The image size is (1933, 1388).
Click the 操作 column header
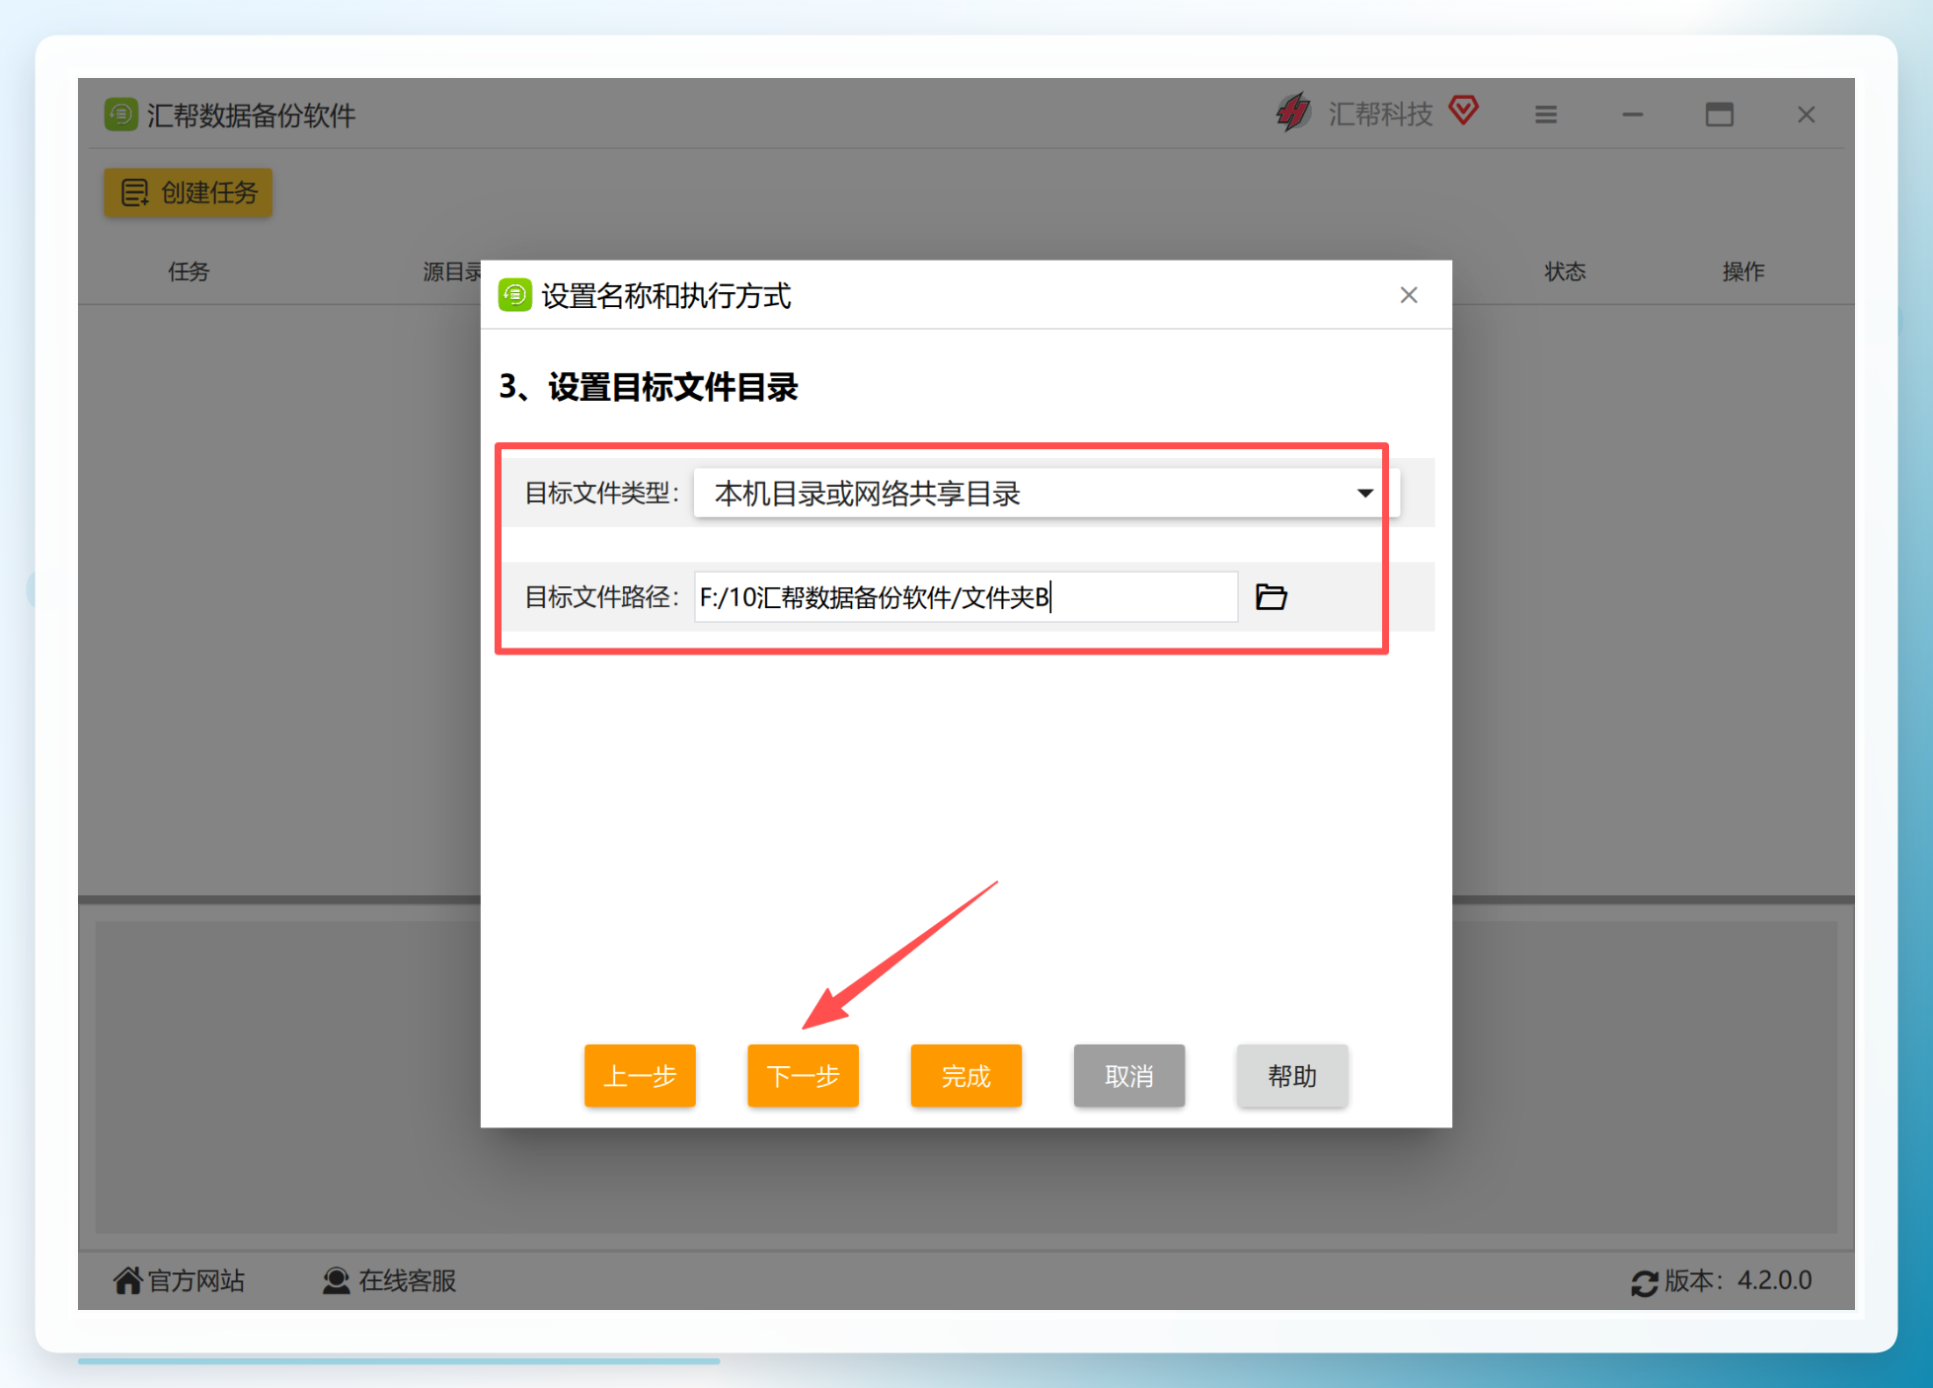1743,271
